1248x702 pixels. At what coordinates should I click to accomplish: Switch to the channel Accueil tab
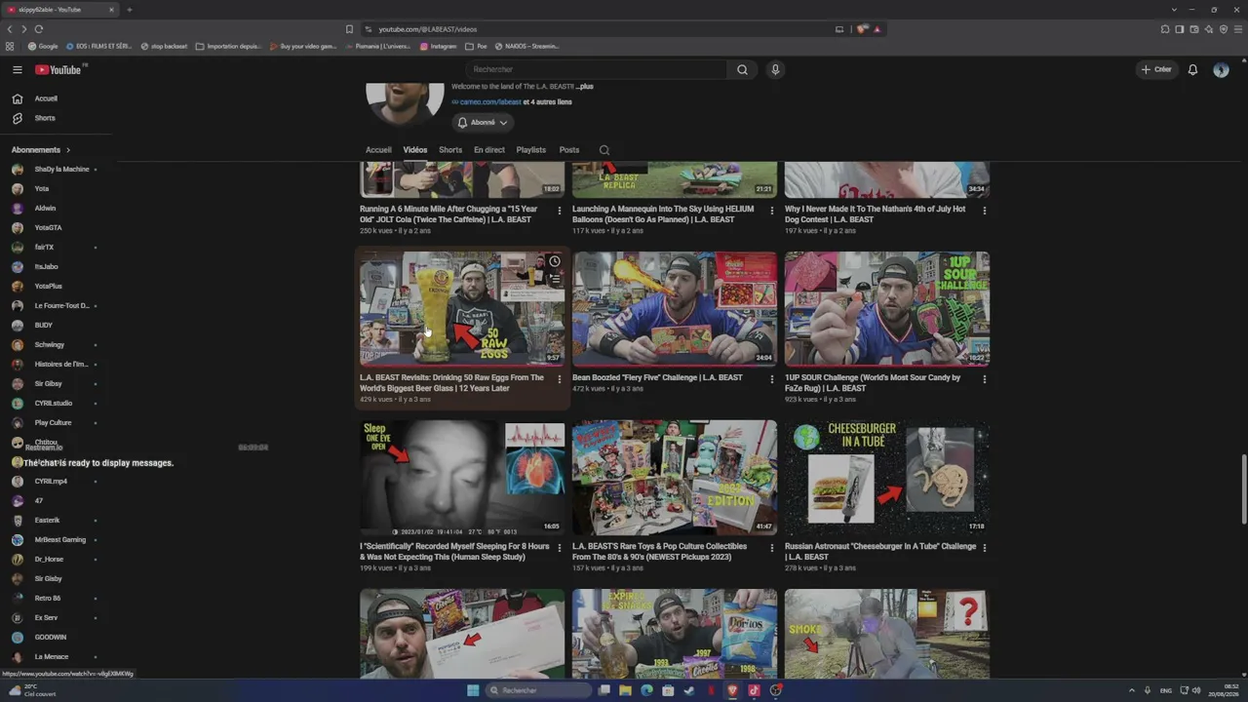click(x=378, y=150)
